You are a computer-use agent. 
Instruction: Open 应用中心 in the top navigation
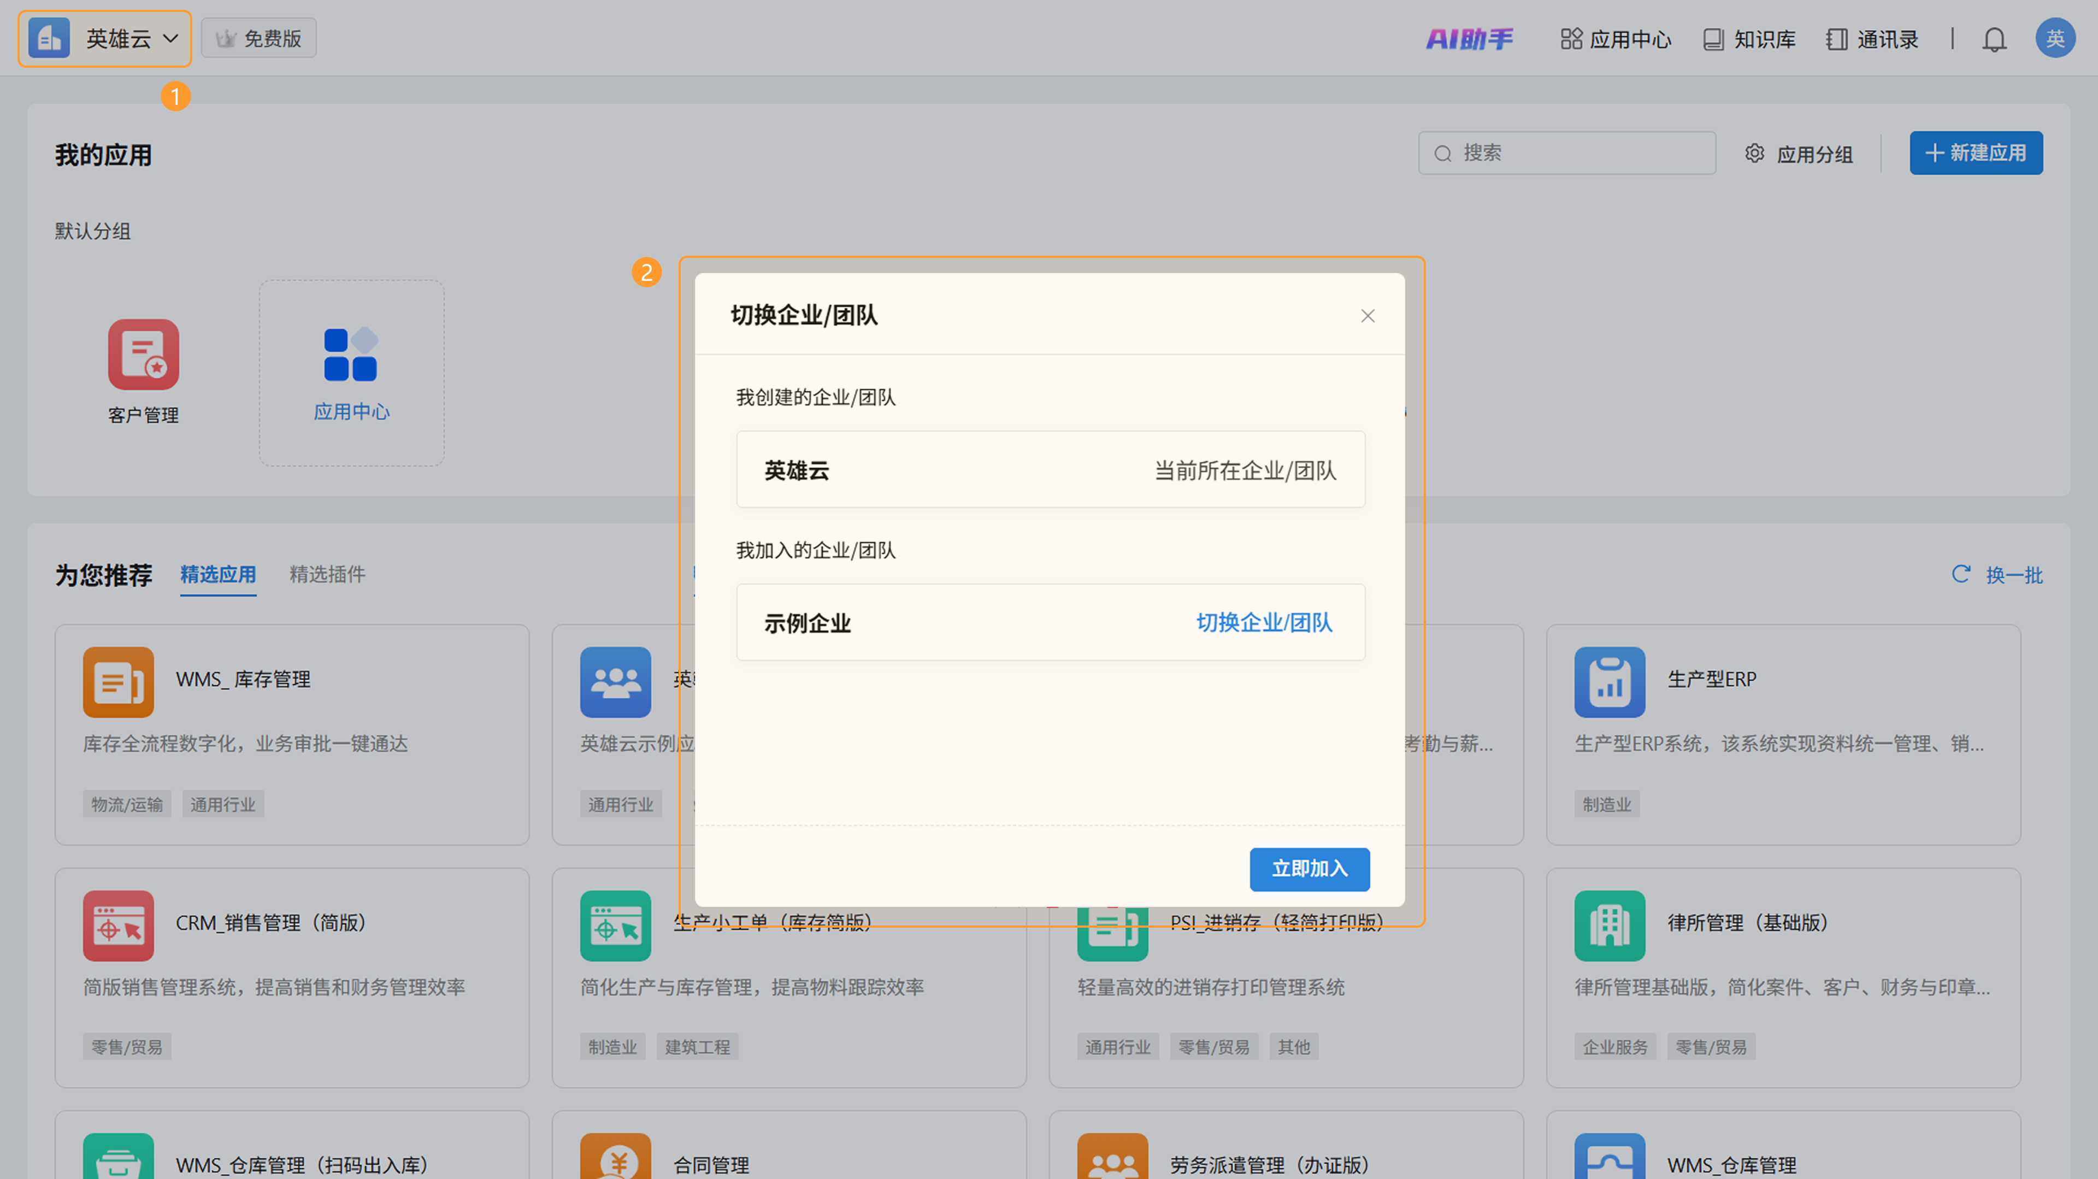click(1616, 39)
